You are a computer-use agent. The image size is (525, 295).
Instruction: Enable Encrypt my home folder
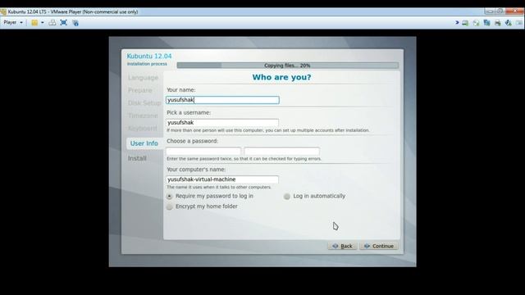point(170,206)
